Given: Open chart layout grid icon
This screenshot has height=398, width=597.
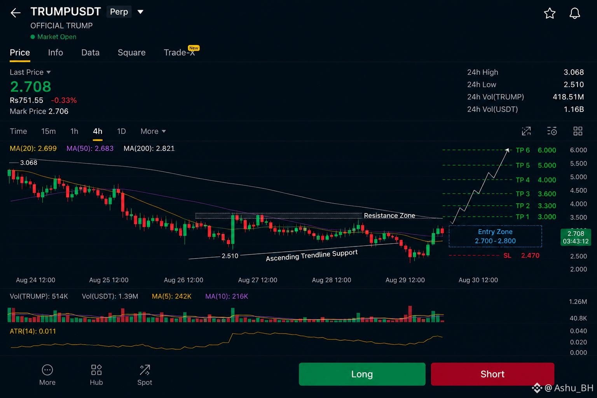Looking at the screenshot, I should [578, 131].
